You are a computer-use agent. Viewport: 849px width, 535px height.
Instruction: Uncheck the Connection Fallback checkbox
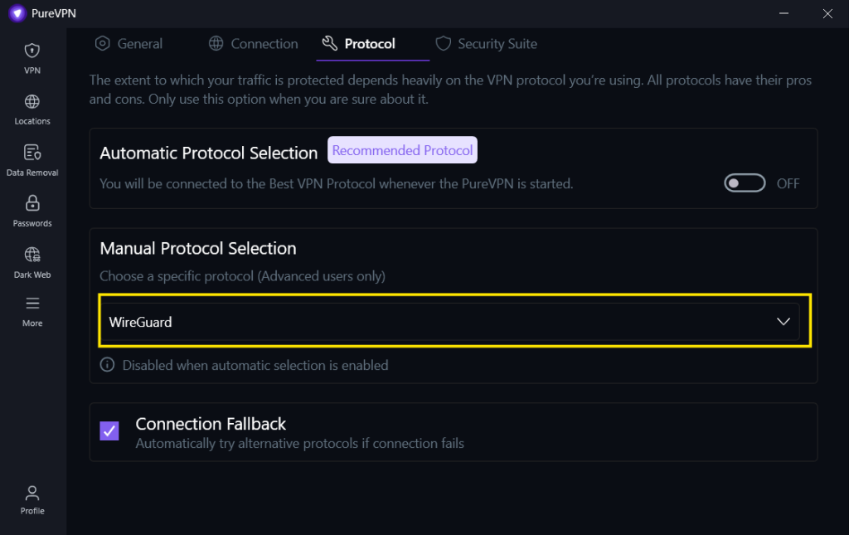[x=109, y=431]
